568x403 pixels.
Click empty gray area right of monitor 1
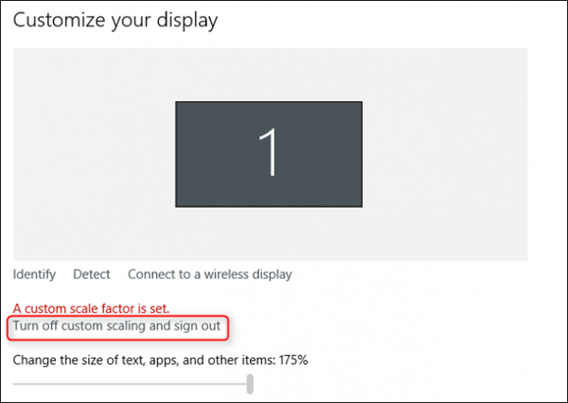[445, 154]
